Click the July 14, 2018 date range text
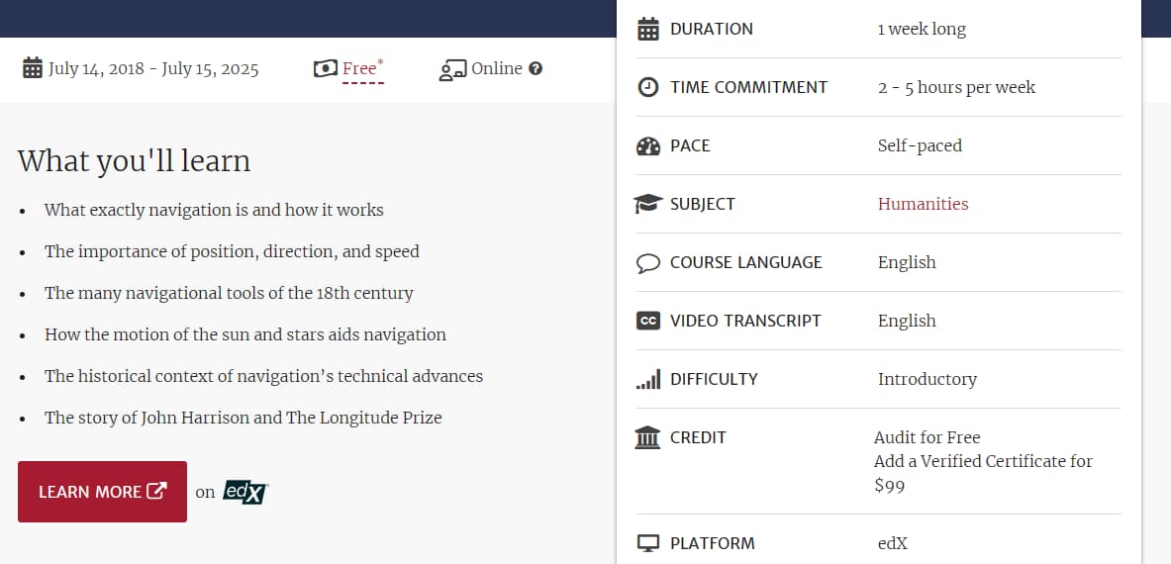Viewport: 1171px width, 564px height. (153, 68)
